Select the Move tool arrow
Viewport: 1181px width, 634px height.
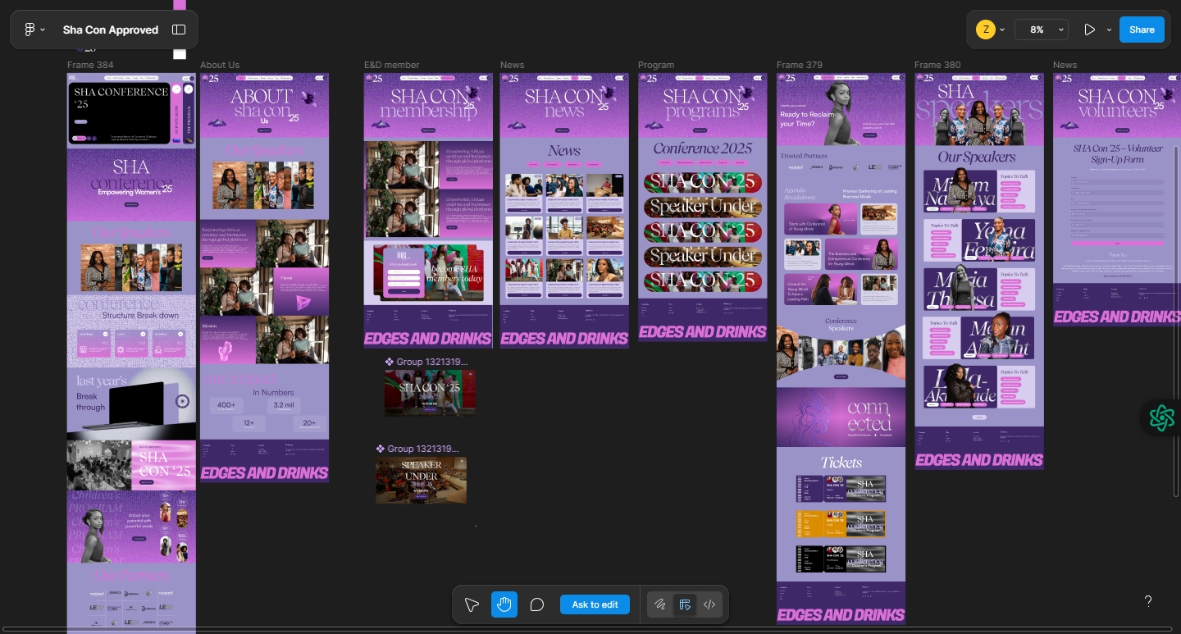(x=472, y=604)
